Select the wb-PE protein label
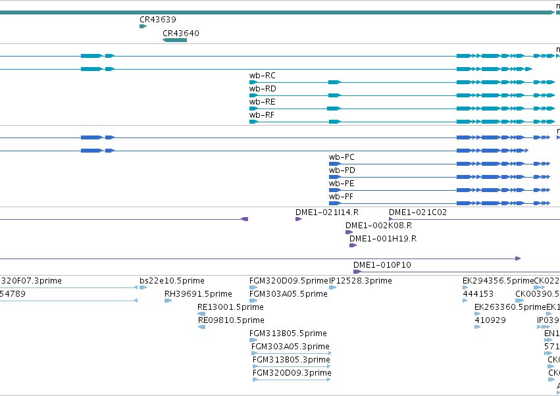 (342, 183)
